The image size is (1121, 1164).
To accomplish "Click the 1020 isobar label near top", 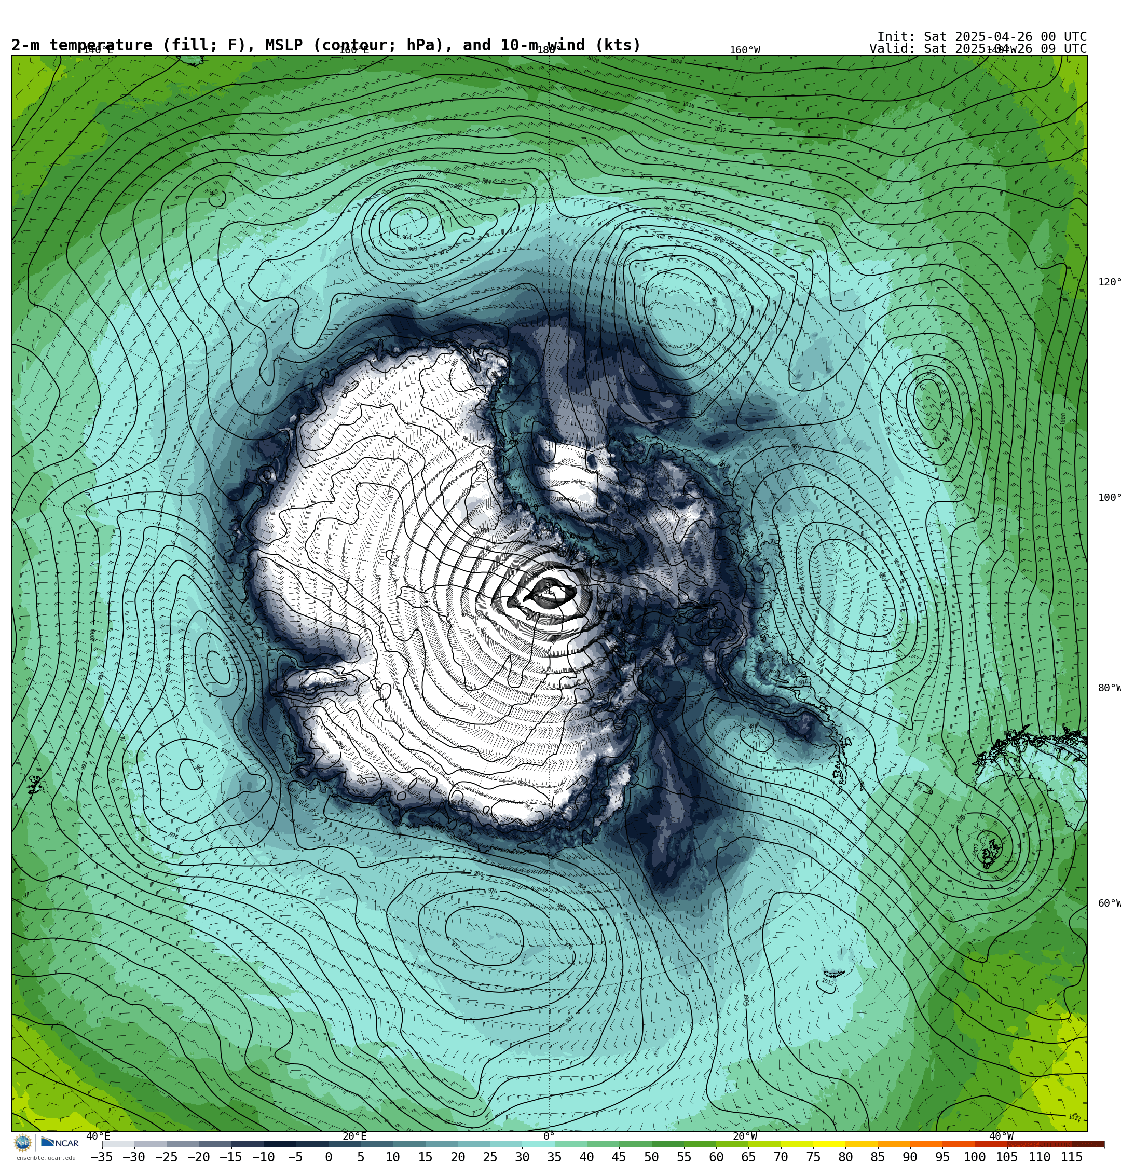I will (x=593, y=59).
